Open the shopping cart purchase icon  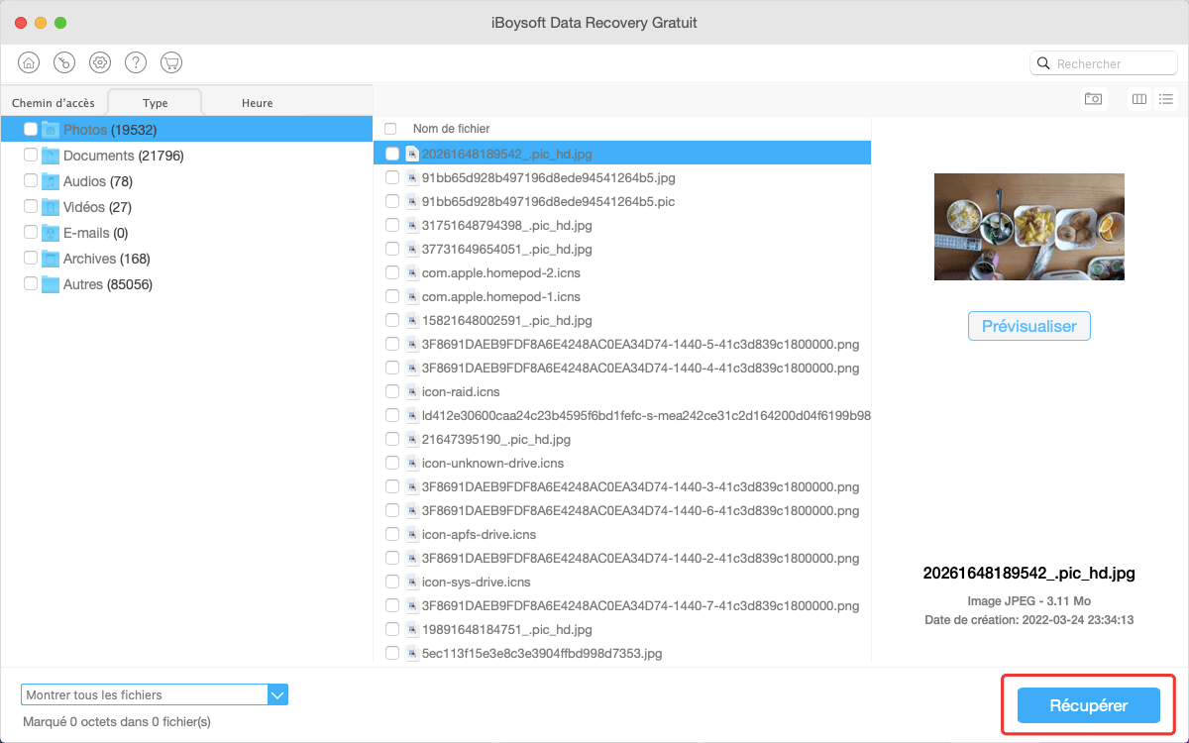[x=171, y=62]
